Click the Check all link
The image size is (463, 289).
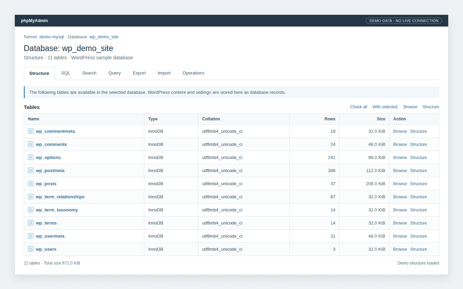359,107
